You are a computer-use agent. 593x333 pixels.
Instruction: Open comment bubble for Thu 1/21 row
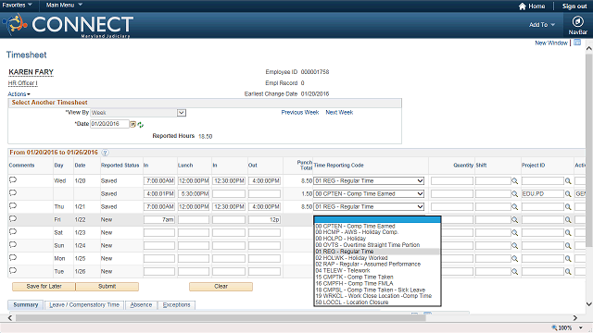(x=13, y=205)
